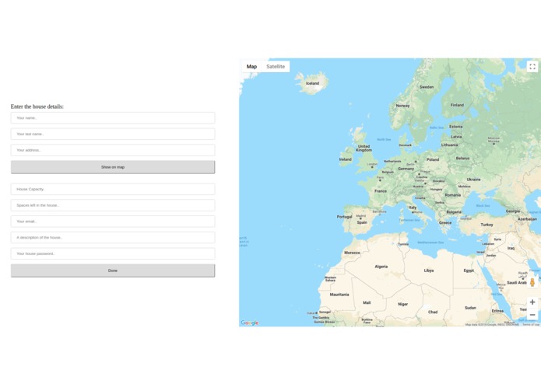Click Iceland label on the map
The height and width of the screenshot is (384, 541).
[x=313, y=83]
